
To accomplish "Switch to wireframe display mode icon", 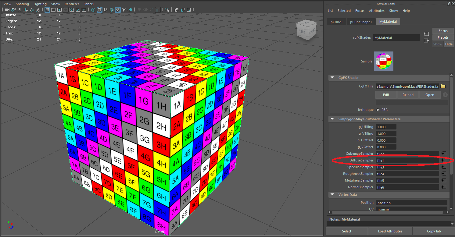I will coord(94,10).
